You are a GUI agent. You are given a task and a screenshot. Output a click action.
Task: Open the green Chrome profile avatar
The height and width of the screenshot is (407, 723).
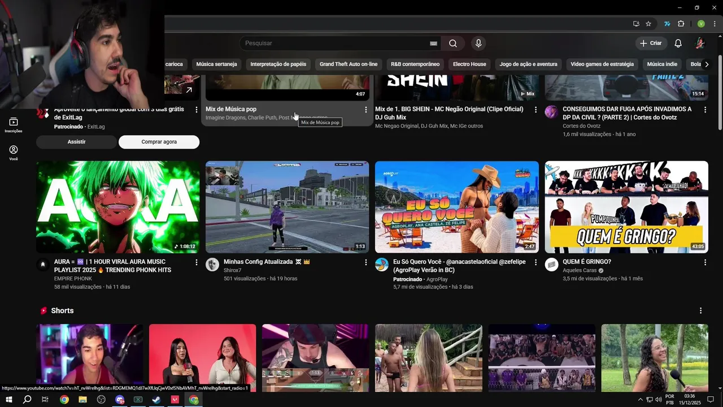[701, 24]
